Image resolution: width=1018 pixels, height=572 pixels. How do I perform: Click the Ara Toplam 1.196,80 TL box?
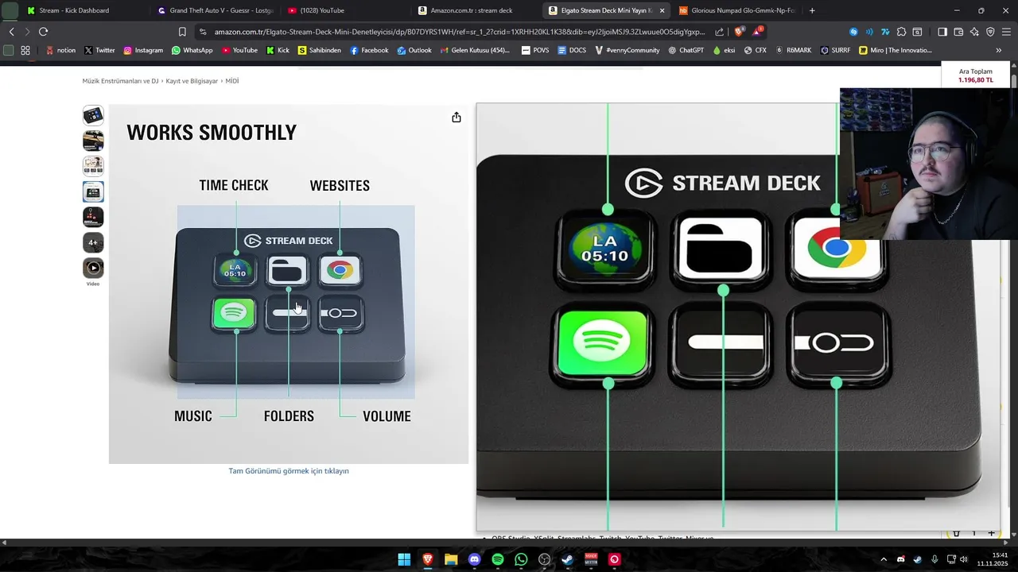(x=975, y=75)
